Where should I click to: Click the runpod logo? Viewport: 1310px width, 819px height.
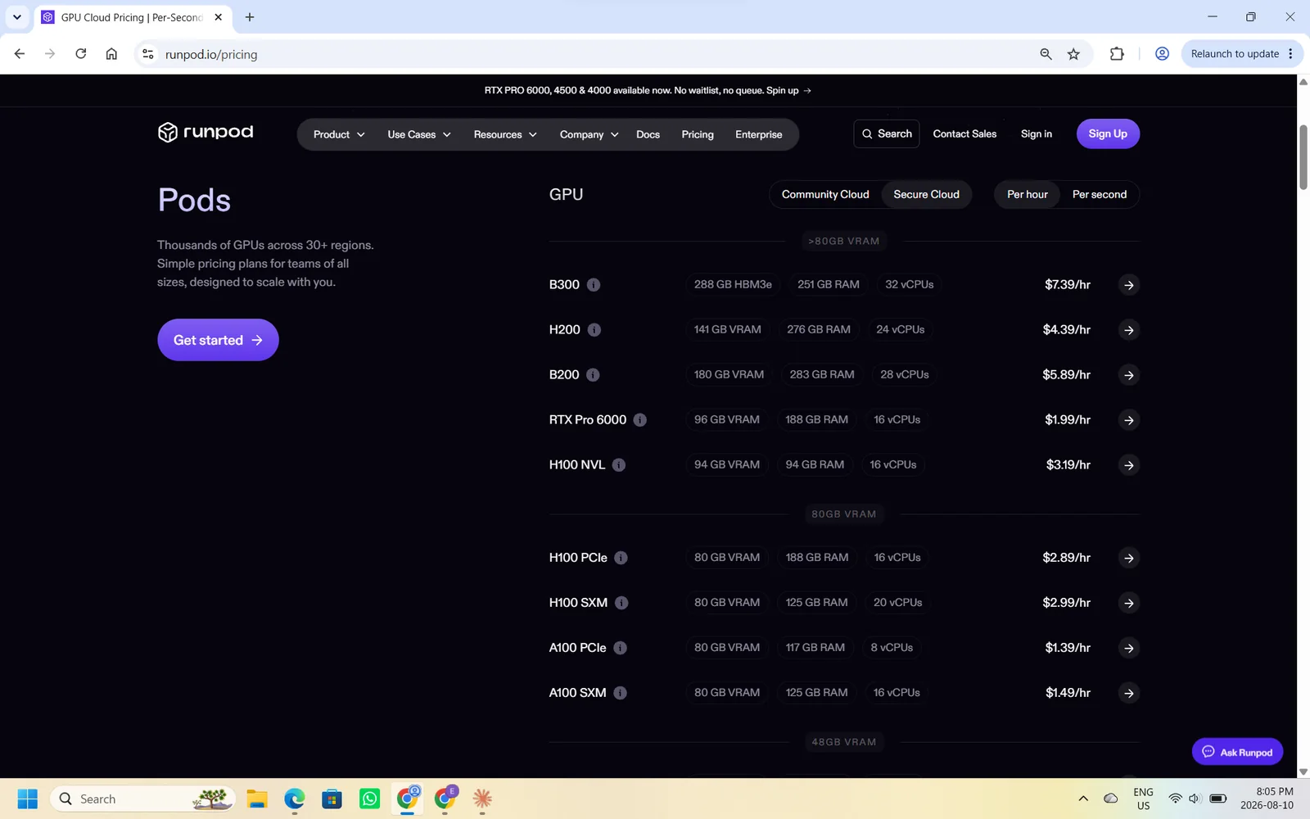click(x=206, y=133)
